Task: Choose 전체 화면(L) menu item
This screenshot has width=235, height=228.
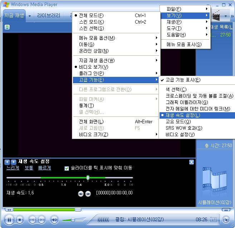Action: click(116, 122)
